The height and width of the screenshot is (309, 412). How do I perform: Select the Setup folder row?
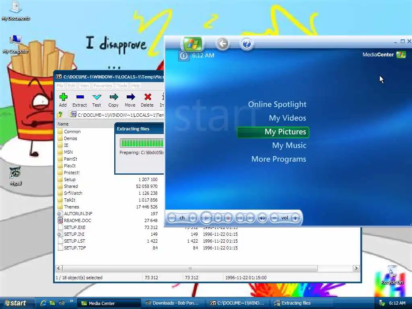[x=107, y=179]
